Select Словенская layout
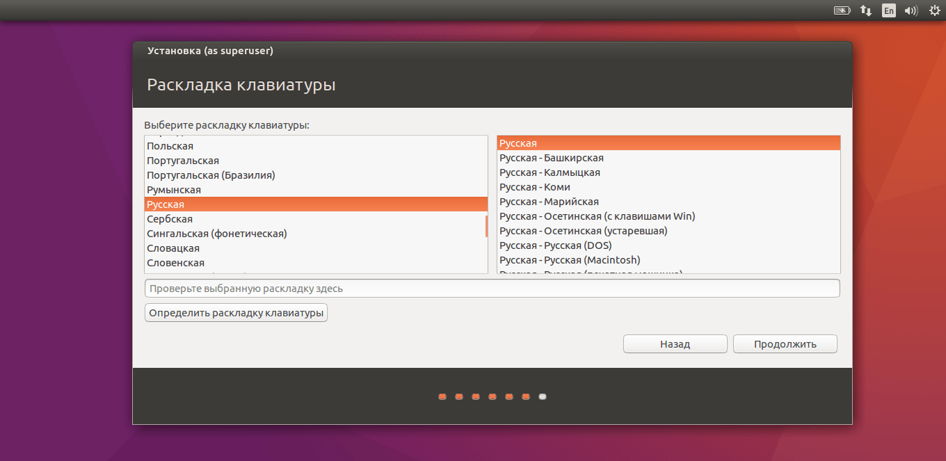The image size is (946, 461). pos(316,263)
